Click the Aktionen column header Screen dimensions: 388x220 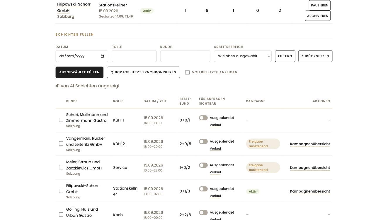click(x=321, y=101)
